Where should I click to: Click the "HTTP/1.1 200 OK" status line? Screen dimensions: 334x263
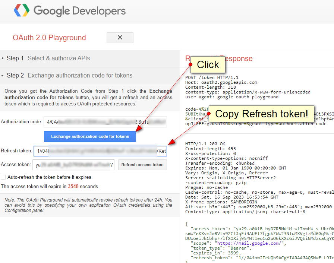(x=205, y=144)
